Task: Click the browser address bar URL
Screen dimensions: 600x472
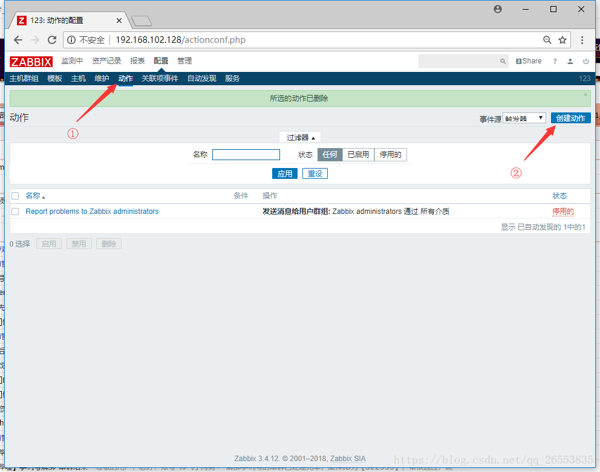Action: (x=181, y=40)
